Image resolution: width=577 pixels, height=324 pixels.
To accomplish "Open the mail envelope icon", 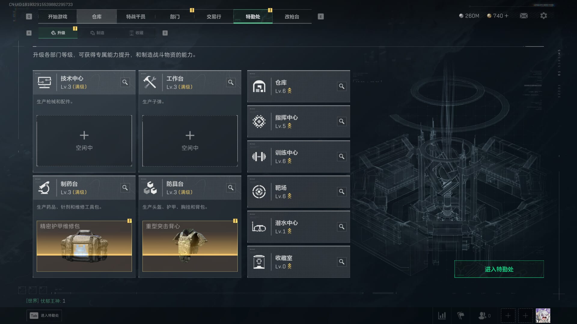I will click(524, 16).
